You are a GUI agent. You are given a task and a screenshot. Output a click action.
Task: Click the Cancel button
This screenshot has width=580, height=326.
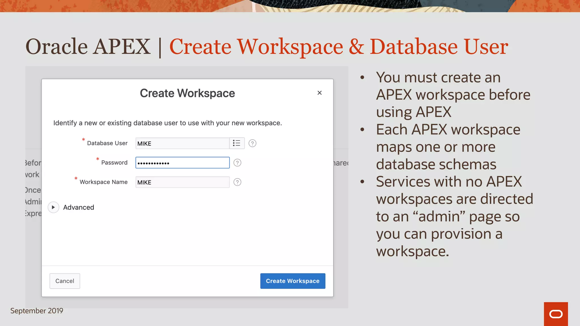point(65,281)
